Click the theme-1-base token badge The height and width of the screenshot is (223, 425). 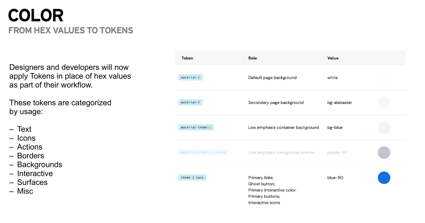192,177
